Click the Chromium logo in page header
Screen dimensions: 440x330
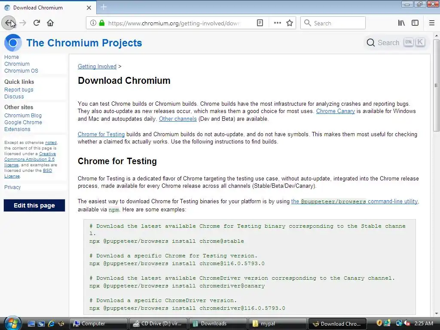(13, 43)
